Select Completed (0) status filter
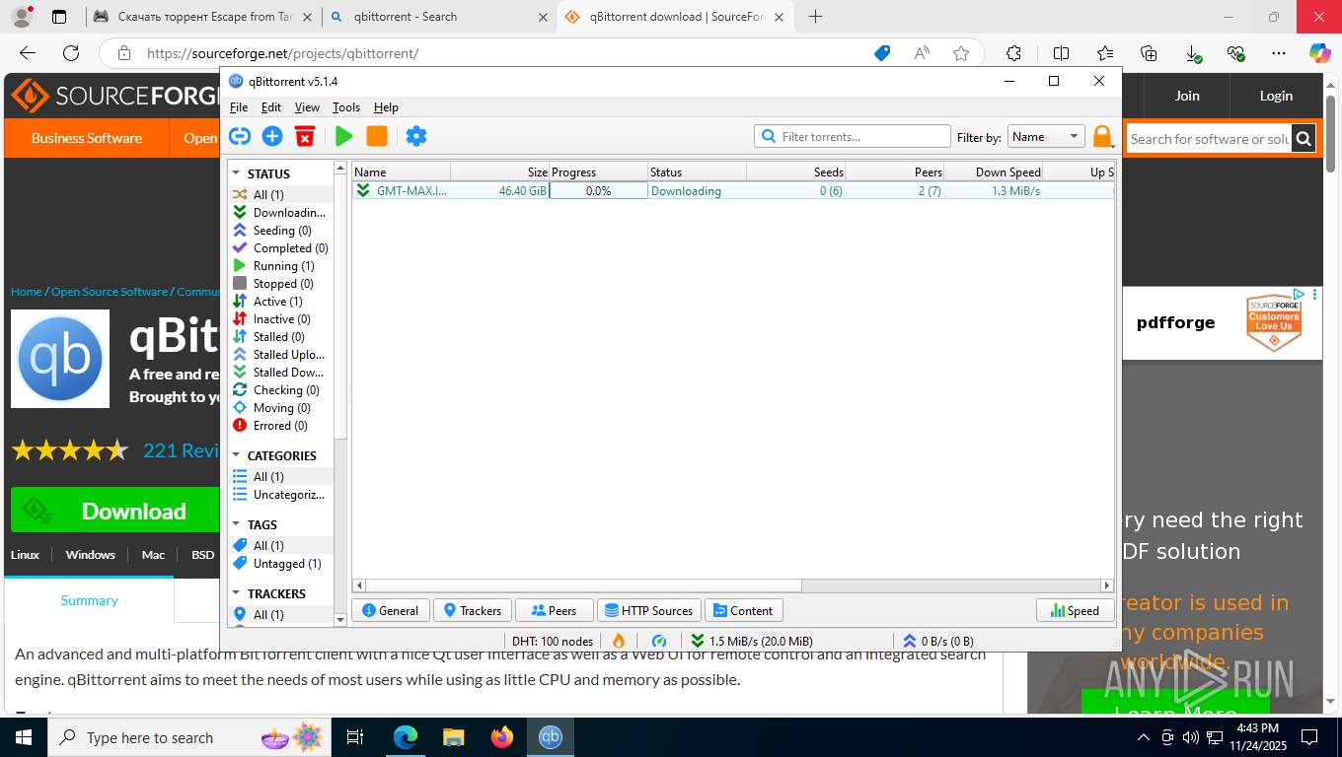The width and height of the screenshot is (1342, 757). [x=280, y=247]
